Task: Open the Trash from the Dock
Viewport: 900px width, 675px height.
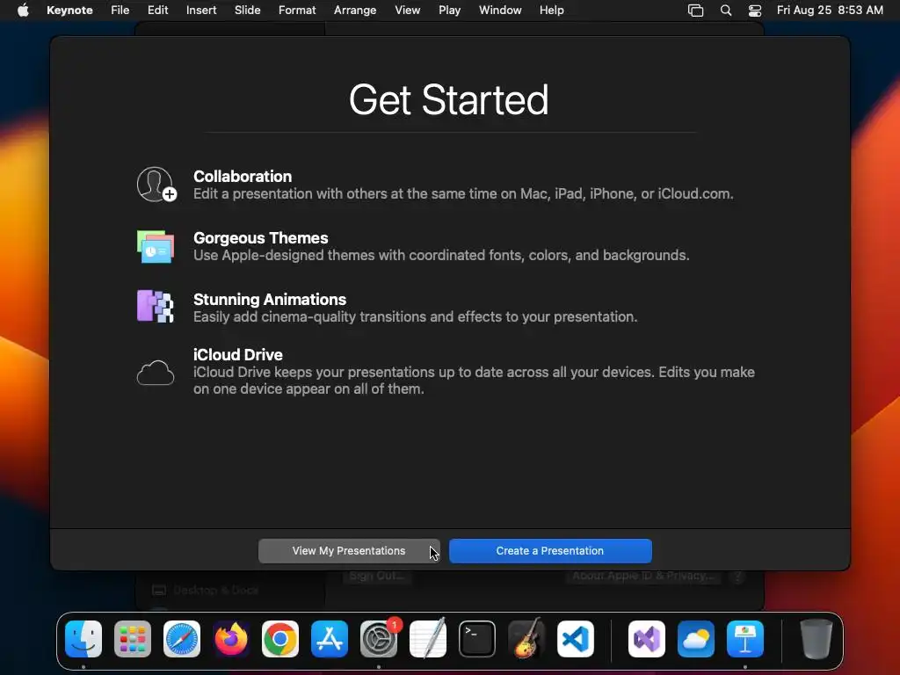Action: tap(816, 639)
